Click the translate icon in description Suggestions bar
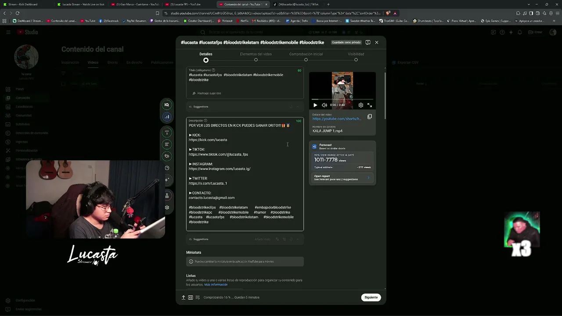 click(x=277, y=239)
